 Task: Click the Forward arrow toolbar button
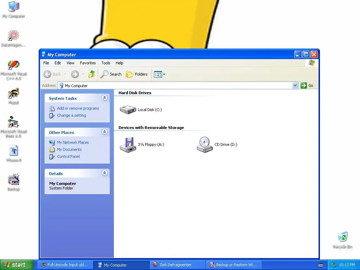coord(75,74)
